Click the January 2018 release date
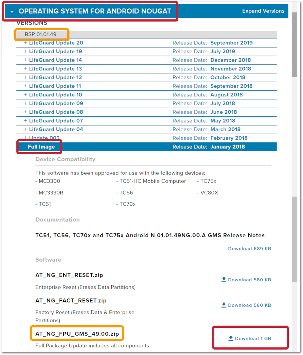Viewport: 303px width, 355px height. point(227,147)
